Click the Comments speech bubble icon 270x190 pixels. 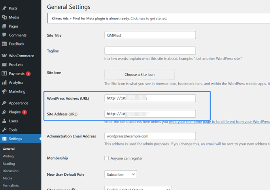pos(4,35)
